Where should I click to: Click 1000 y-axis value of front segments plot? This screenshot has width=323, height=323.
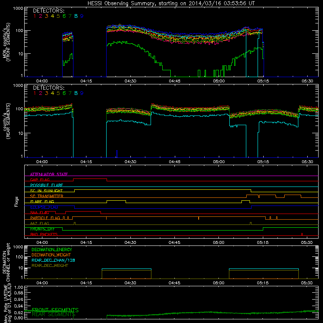[18, 8]
